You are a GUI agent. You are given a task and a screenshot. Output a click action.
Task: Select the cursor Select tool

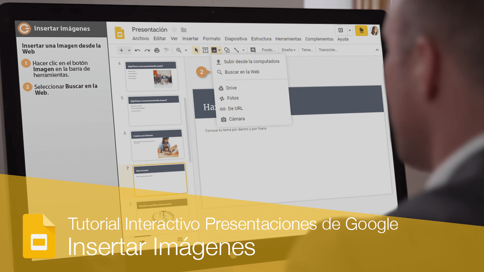[196, 50]
